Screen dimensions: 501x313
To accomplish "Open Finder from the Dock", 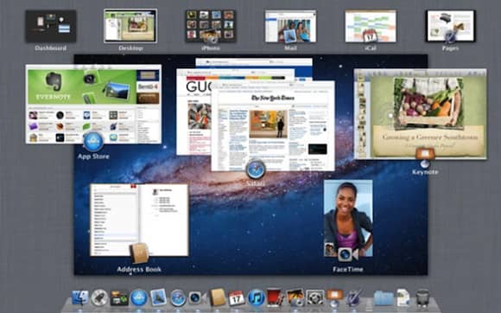I will (79, 298).
